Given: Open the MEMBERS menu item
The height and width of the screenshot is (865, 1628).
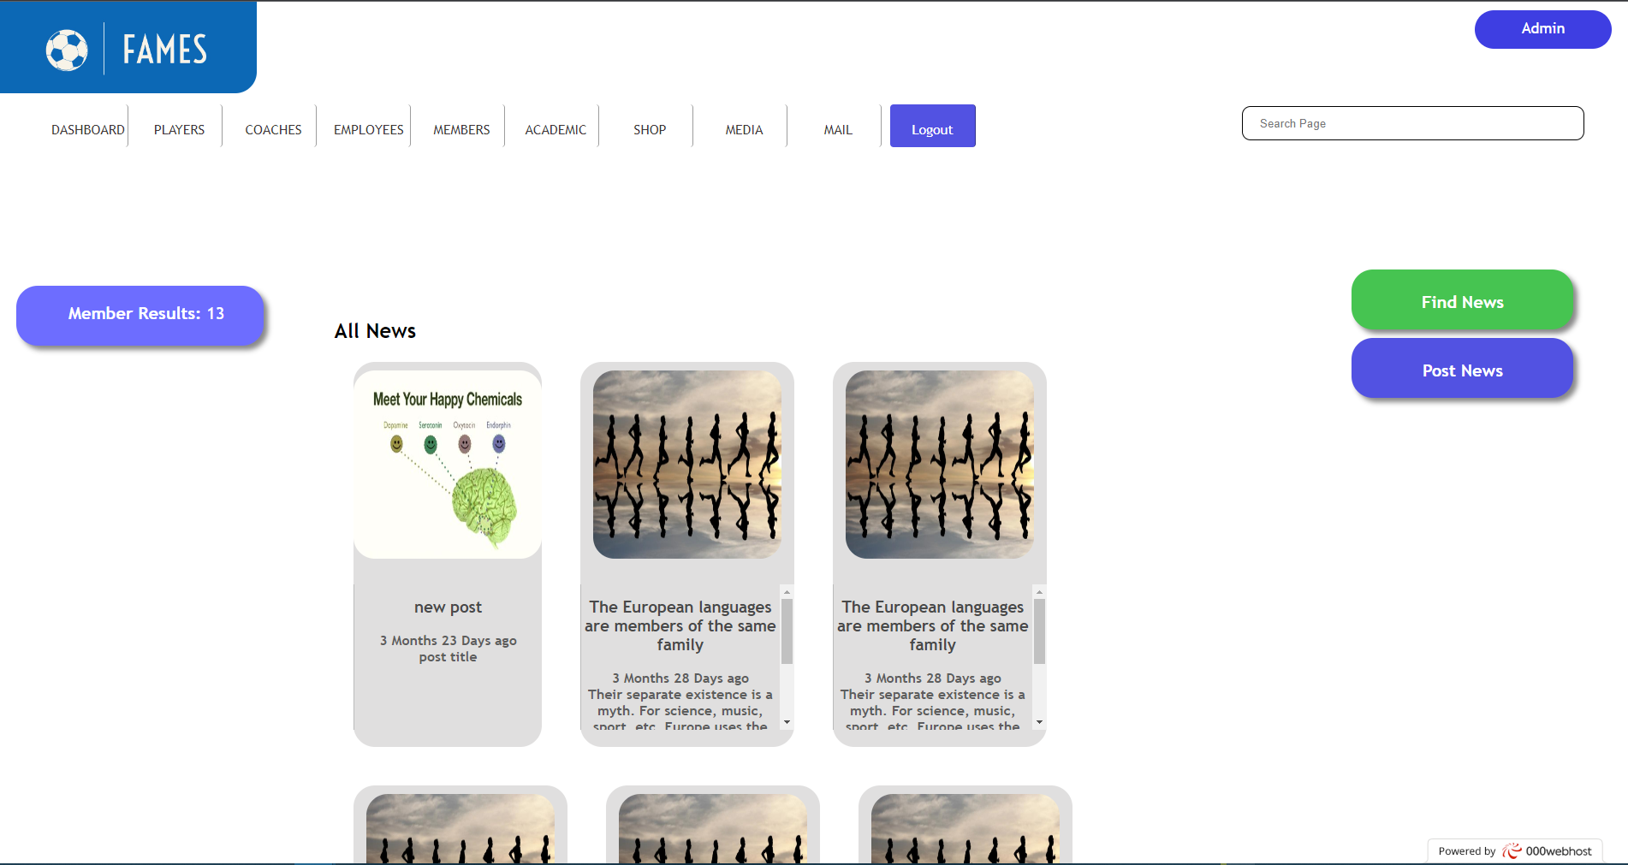Looking at the screenshot, I should pyautogui.click(x=461, y=130).
